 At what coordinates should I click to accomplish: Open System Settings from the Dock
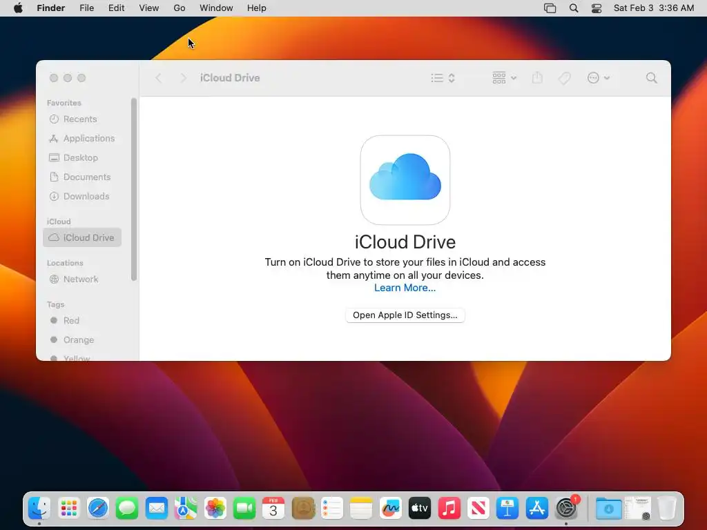(x=566, y=509)
